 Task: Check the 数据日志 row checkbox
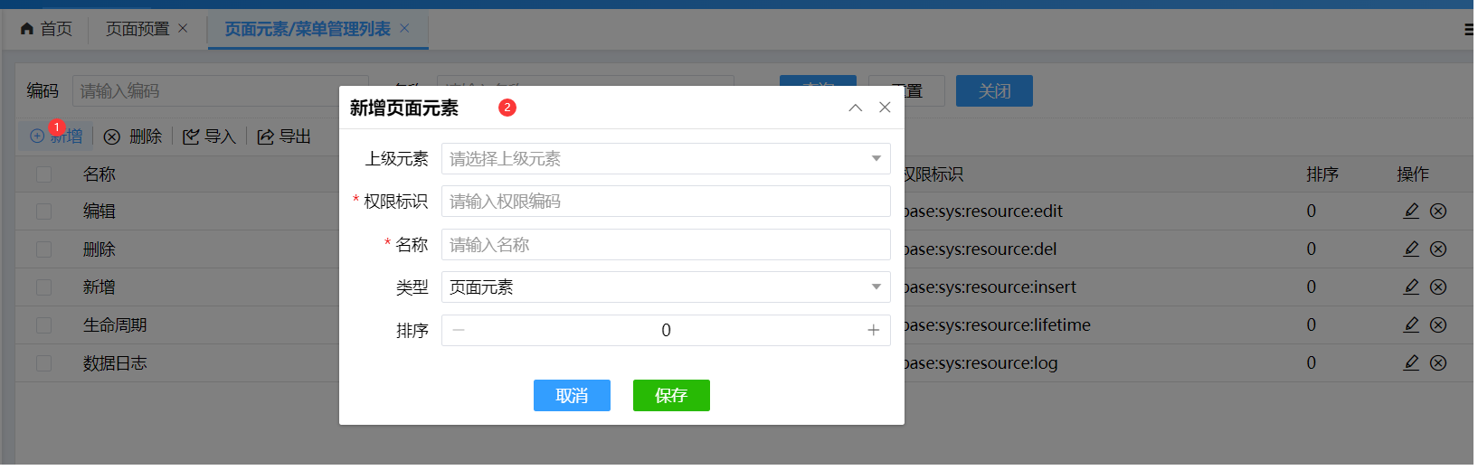pyautogui.click(x=43, y=362)
